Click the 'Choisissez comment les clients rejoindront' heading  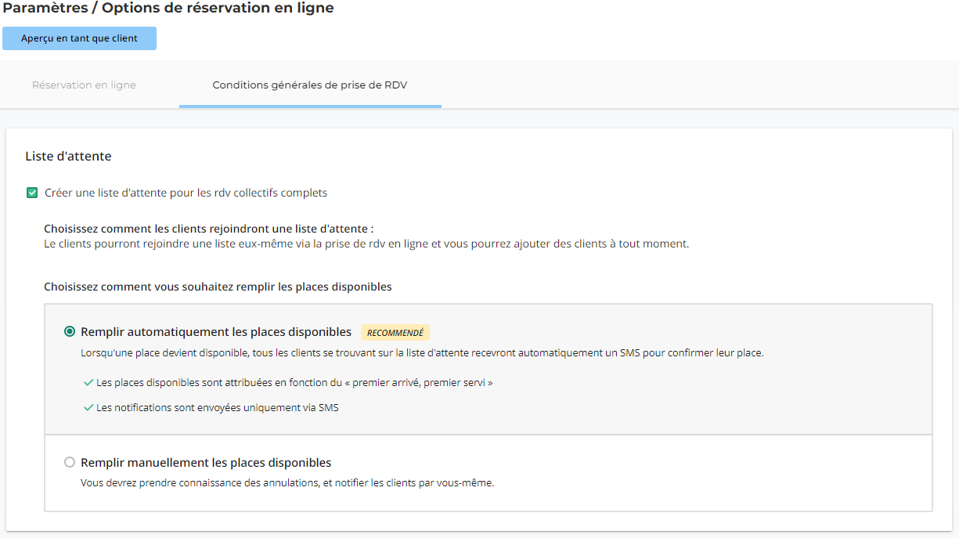208,229
